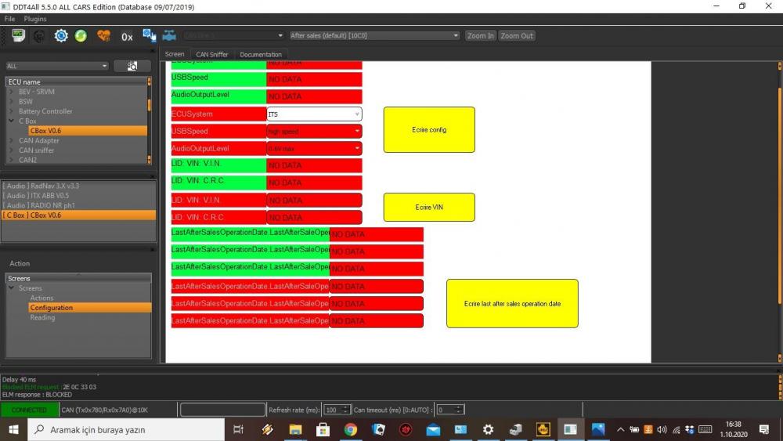
Task: Open the Mail app from taskbar
Action: pyautogui.click(x=433, y=429)
